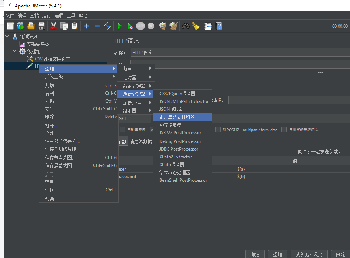Start the test with green play icon

[120, 26]
